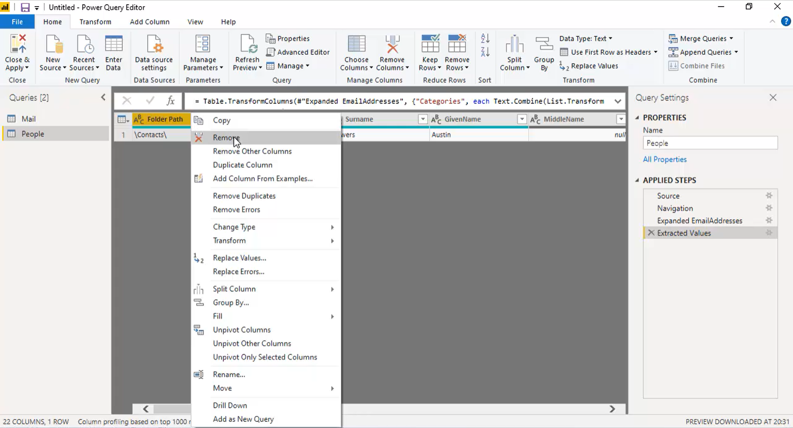Cancel formula edit with X icon
Image resolution: width=793 pixels, height=428 pixels.
(127, 101)
